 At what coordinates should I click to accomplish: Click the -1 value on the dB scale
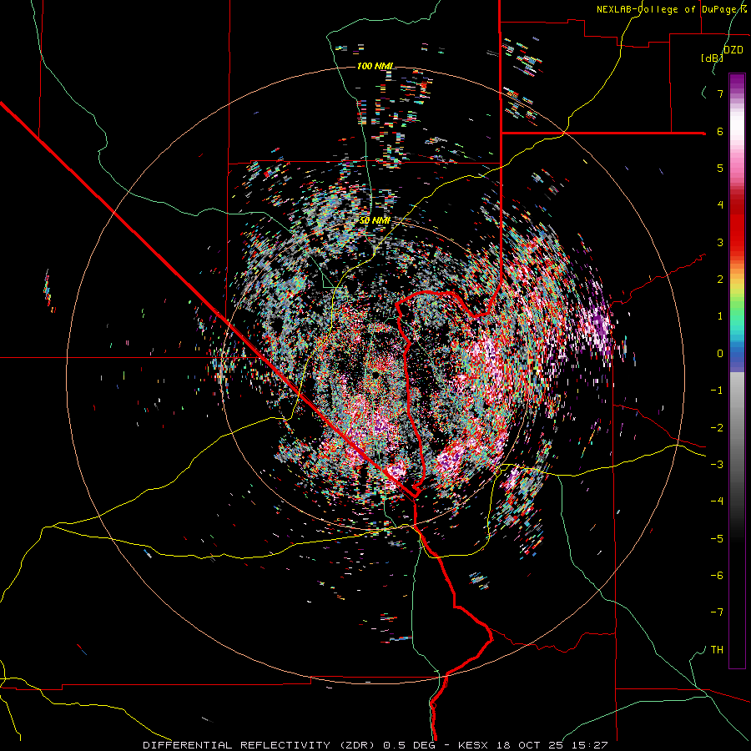click(x=717, y=391)
